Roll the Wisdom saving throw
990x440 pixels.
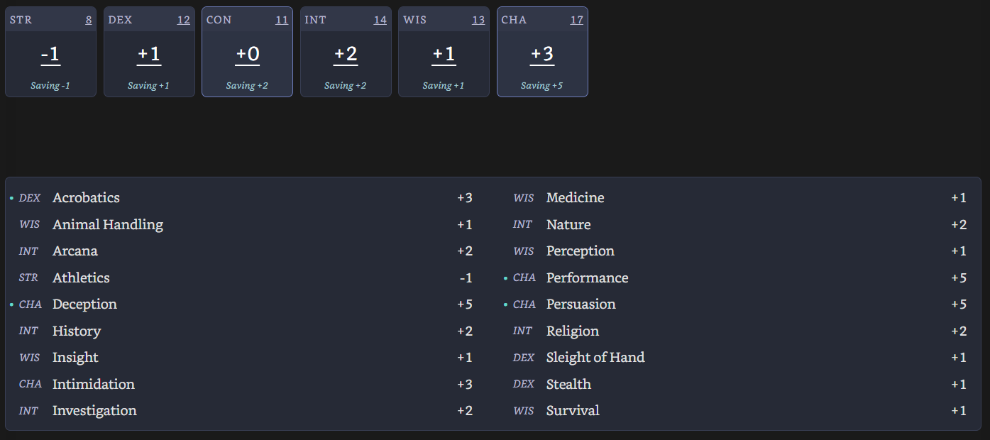(444, 86)
